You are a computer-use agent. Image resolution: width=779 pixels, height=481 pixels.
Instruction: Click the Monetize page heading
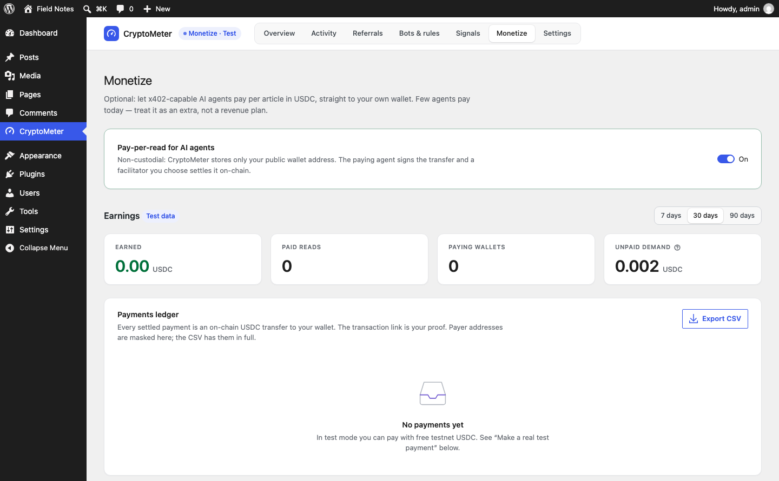click(128, 81)
